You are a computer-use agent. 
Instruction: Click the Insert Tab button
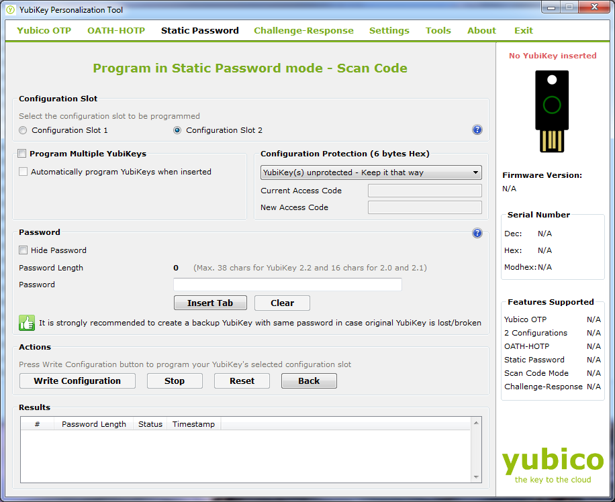tap(210, 303)
